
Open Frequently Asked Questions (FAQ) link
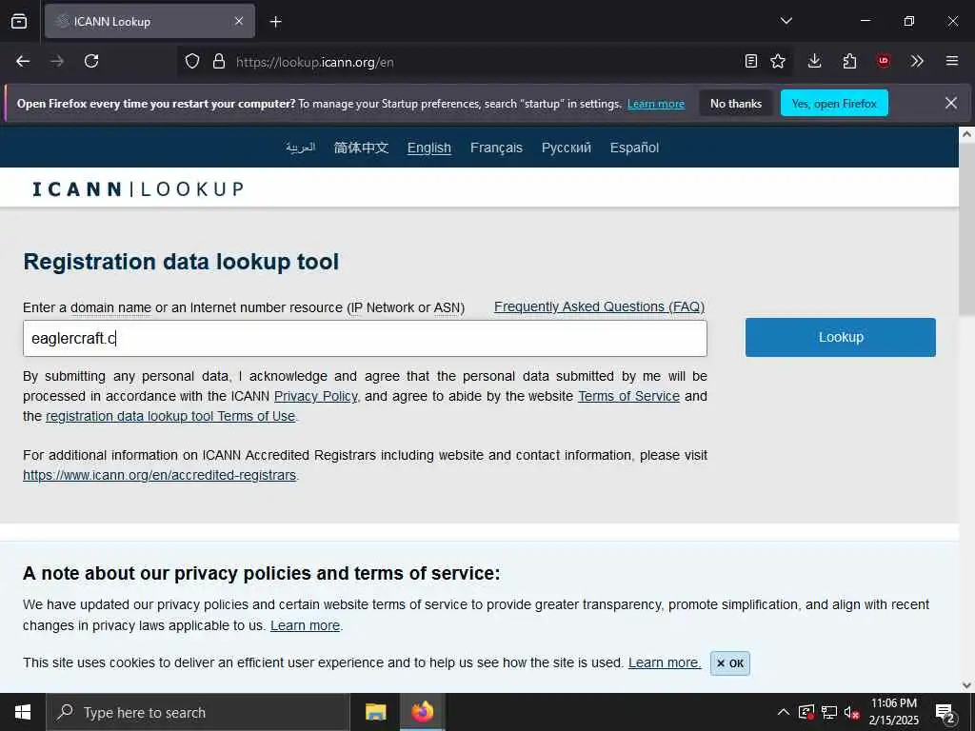point(600,306)
